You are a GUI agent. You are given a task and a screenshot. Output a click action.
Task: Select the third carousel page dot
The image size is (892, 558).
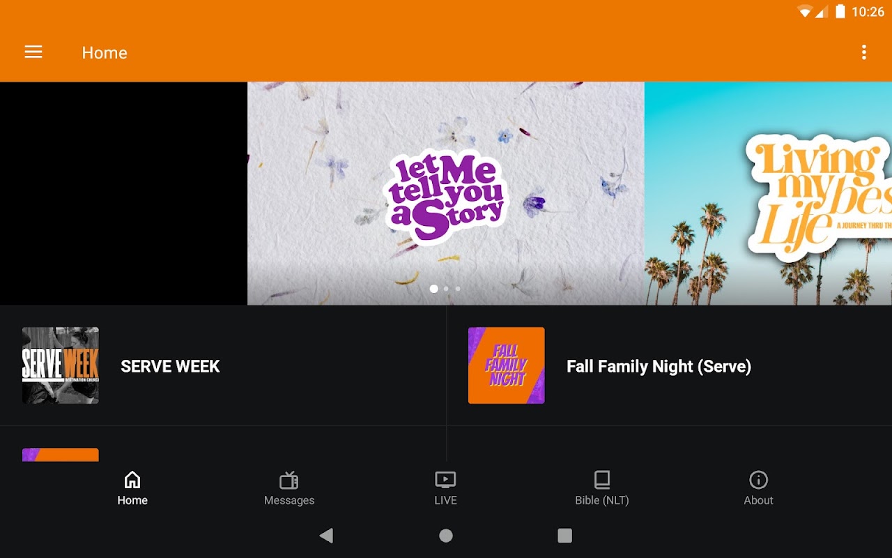(x=458, y=289)
